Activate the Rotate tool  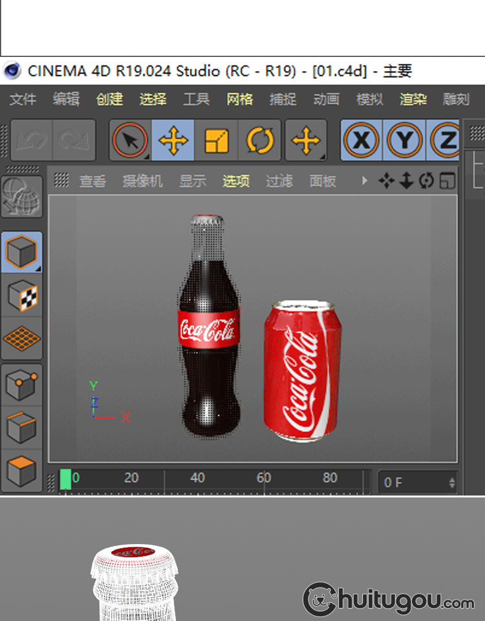point(260,140)
